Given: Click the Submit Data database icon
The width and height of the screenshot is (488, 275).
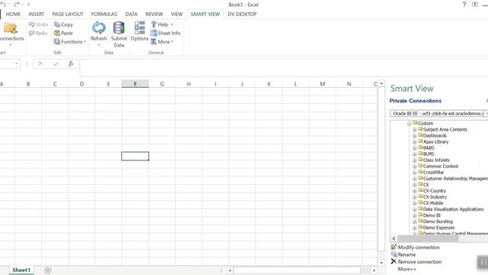Looking at the screenshot, I should (119, 28).
